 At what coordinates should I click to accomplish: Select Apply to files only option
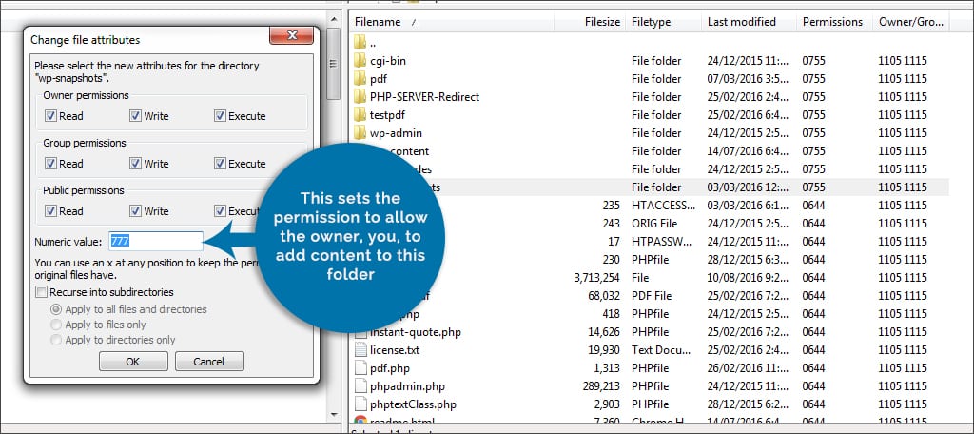click(x=56, y=324)
